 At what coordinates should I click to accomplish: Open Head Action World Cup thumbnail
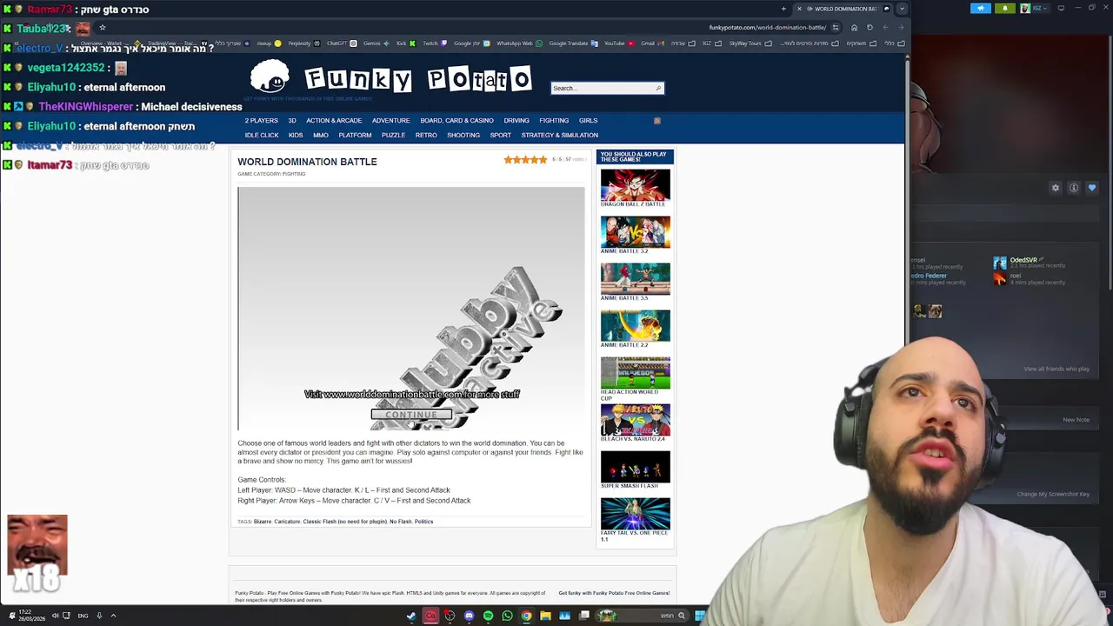click(635, 373)
